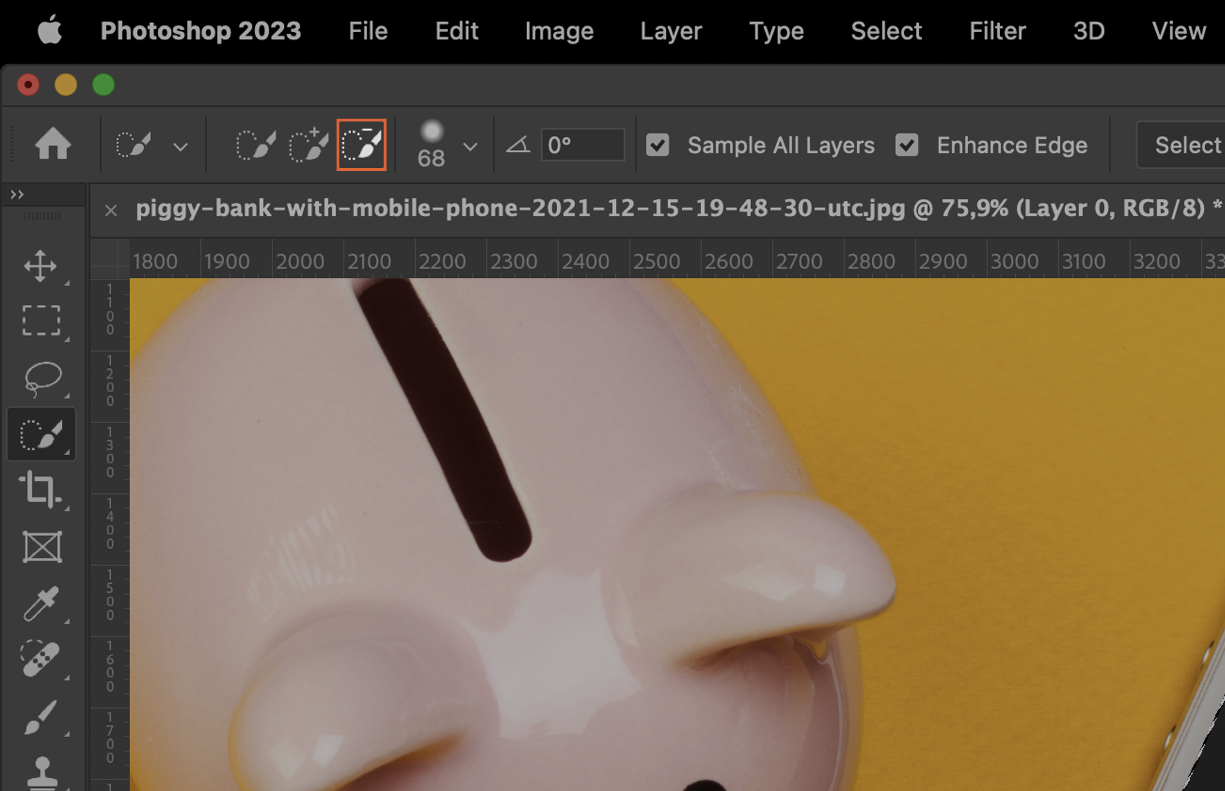Choose Subtract from selection brush mode
Viewport: 1225px width, 791px height.
[362, 145]
